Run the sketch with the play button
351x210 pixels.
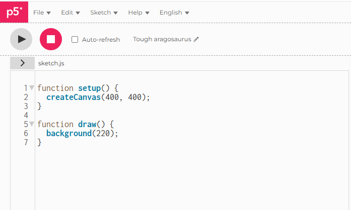coord(21,39)
